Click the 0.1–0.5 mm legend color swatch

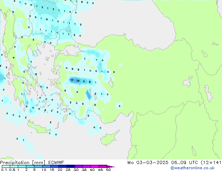[x=6, y=166]
